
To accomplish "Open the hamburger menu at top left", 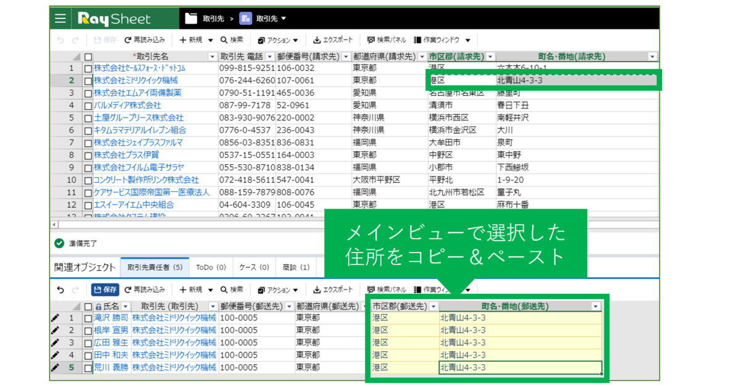I will point(60,18).
